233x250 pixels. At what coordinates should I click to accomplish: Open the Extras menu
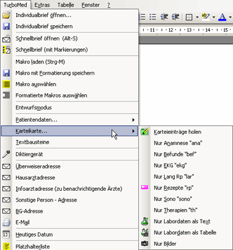click(x=42, y=5)
